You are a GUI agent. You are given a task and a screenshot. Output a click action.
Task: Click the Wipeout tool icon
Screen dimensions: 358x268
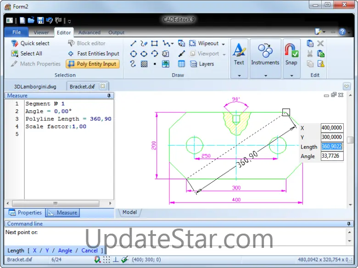pos(192,44)
